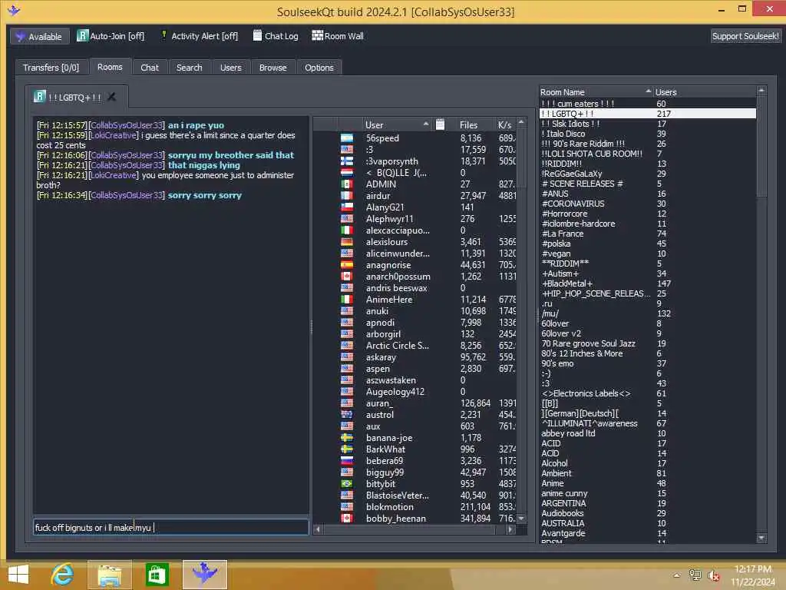Image resolution: width=786 pixels, height=590 pixels.
Task: Open the Search tab
Action: (189, 68)
